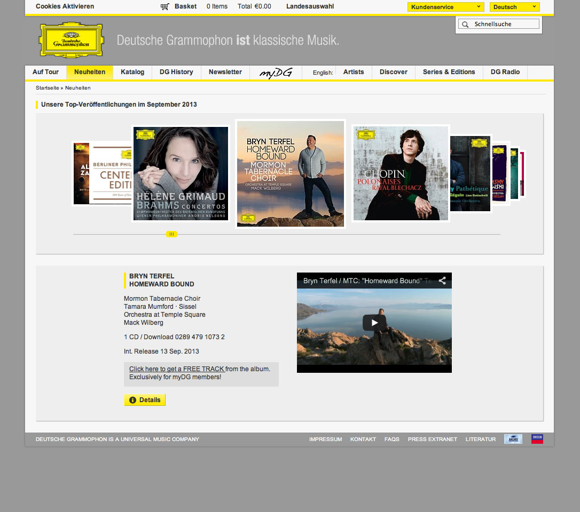The image size is (580, 512).
Task: Focus the Schnellsuche search field
Action: (505, 24)
